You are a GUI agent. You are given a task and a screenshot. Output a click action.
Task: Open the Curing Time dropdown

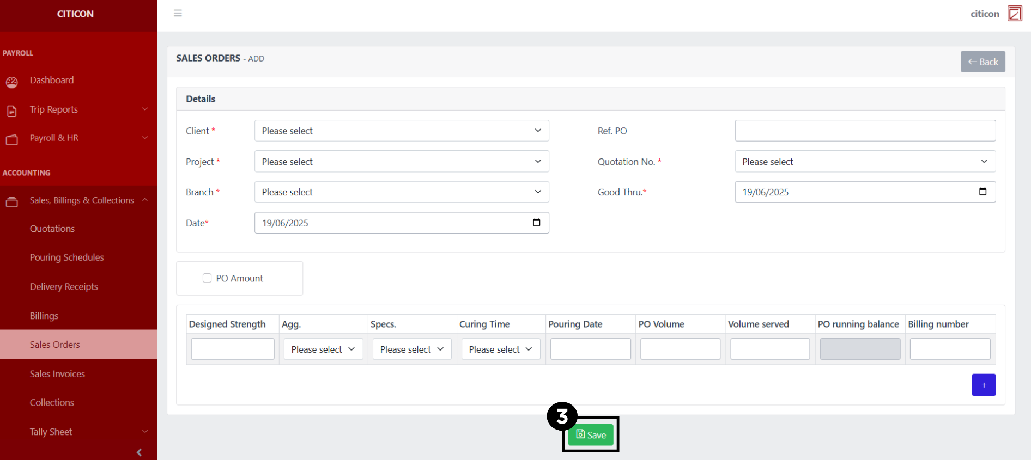click(500, 349)
